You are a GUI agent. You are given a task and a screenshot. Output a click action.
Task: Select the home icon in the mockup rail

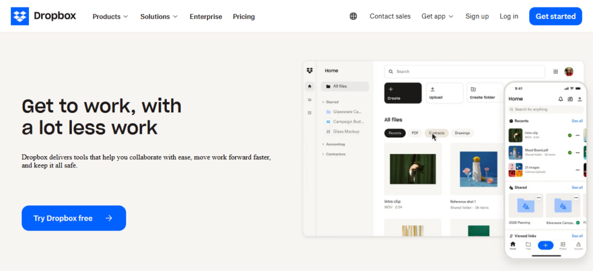(310, 86)
